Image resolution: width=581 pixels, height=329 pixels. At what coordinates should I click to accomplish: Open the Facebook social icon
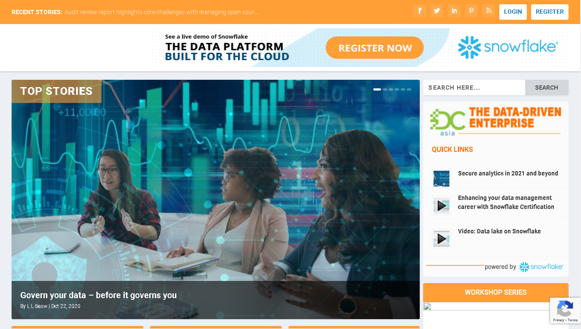tap(420, 11)
